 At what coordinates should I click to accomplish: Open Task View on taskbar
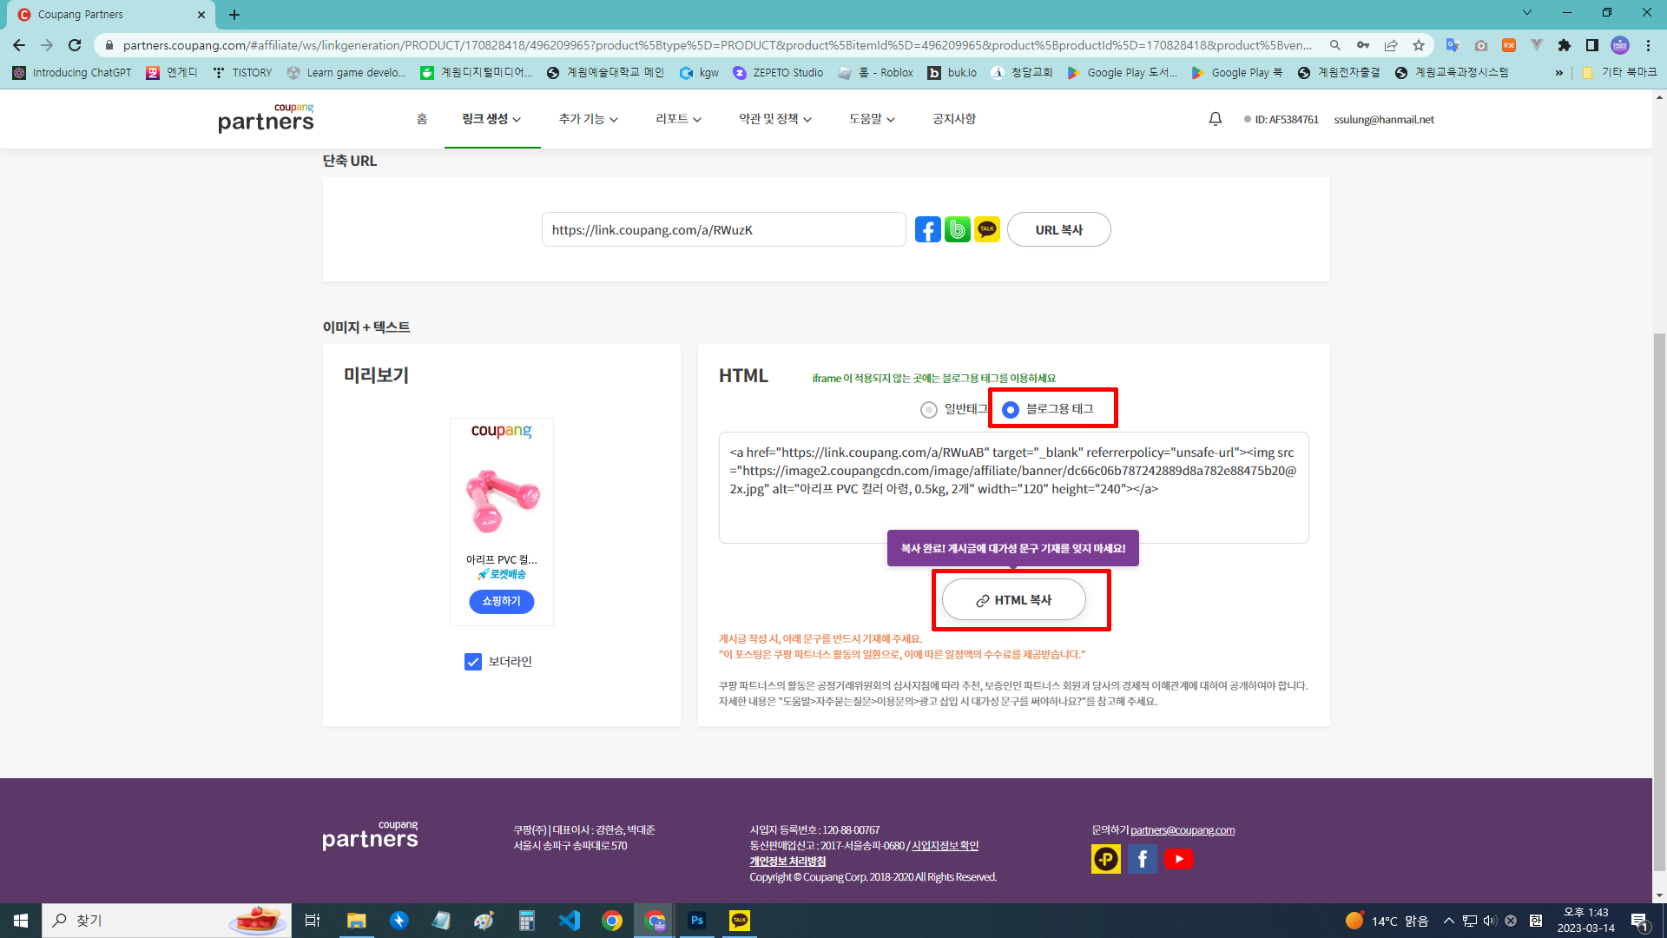(x=313, y=921)
